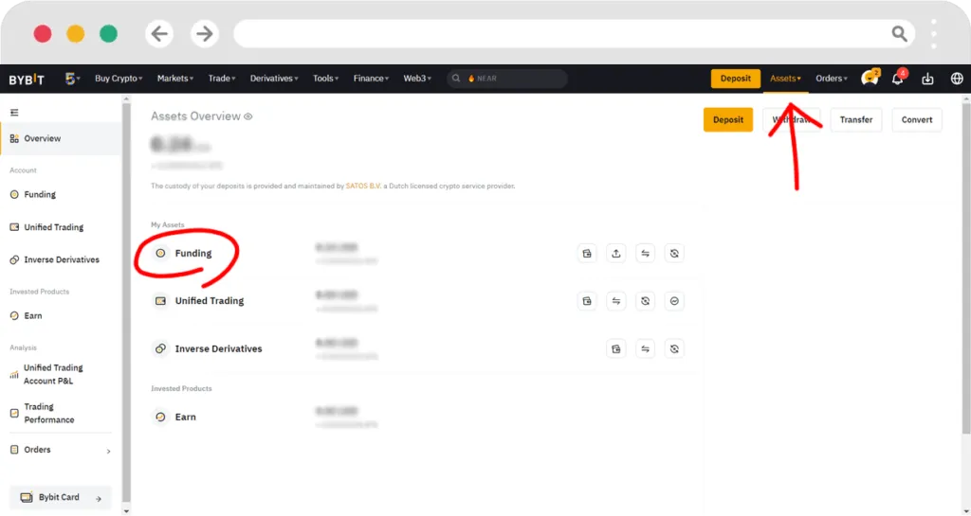971x516 pixels.
Task: Click the browser back arrow
Action: pyautogui.click(x=159, y=33)
